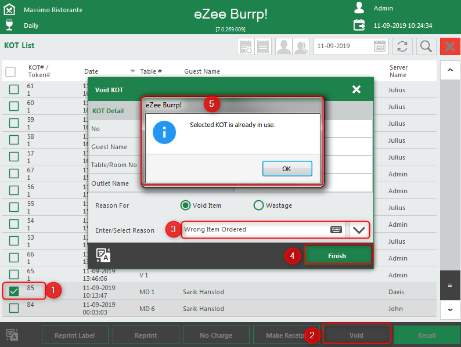Open the first receipt list toolbar icon

[x=246, y=46]
